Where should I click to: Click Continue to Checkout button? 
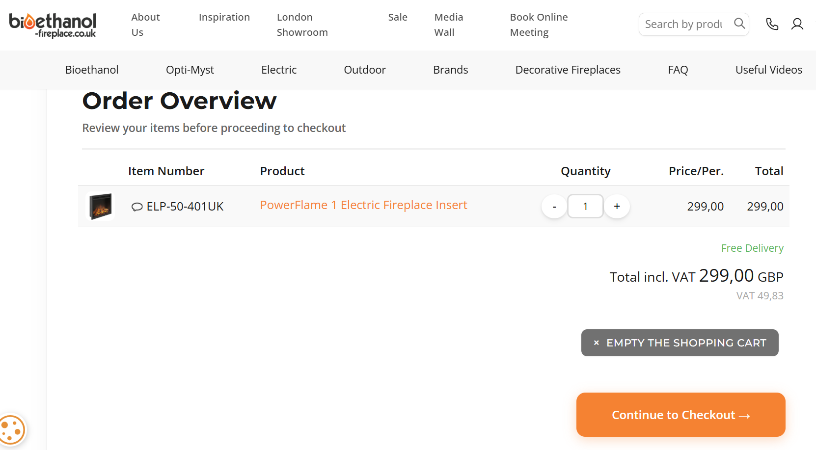click(680, 415)
